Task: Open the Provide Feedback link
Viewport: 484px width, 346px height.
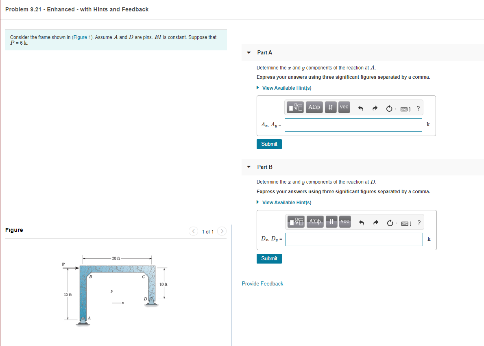Action: pyautogui.click(x=262, y=283)
